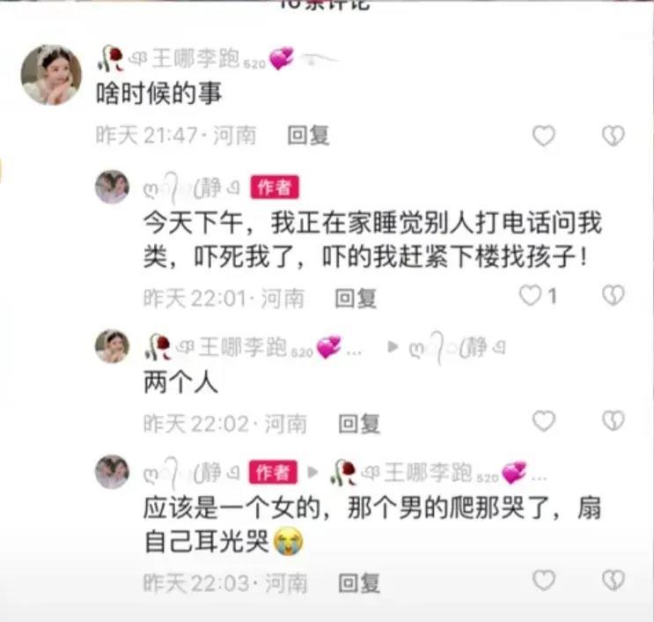Dislike the '两个人' reply
This screenshot has height=622, width=654.
tap(614, 421)
